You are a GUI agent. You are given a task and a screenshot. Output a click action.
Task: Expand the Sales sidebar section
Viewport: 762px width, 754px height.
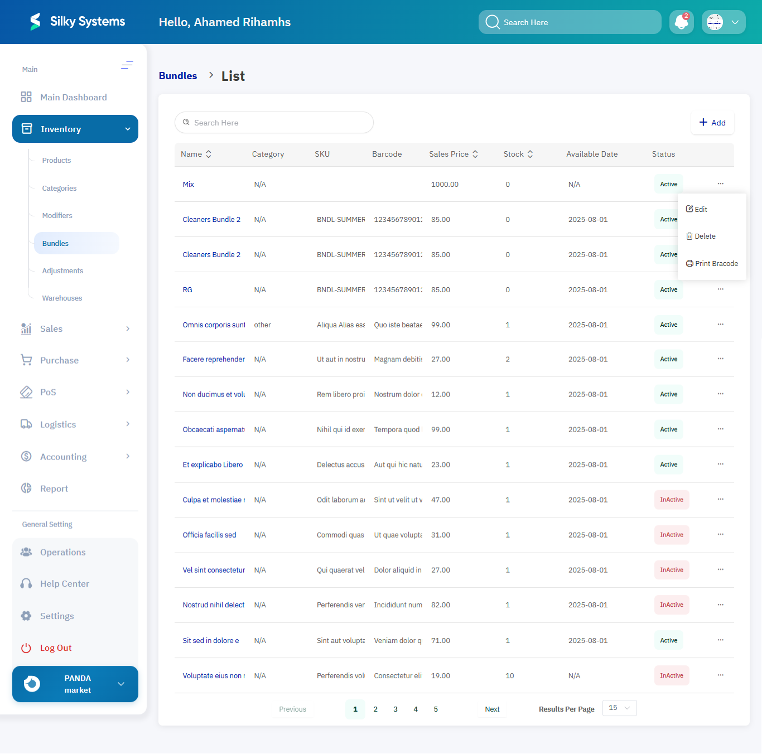pos(128,329)
